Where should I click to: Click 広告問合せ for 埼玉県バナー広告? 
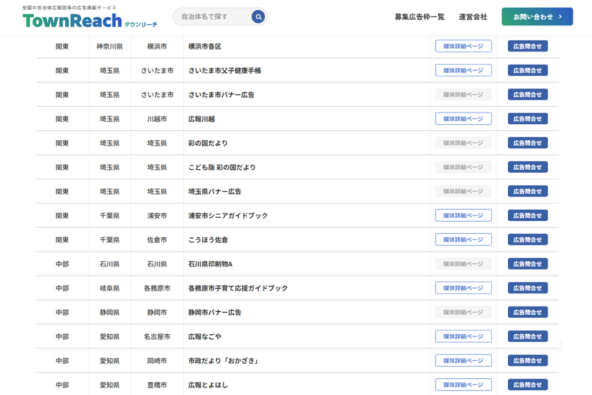(x=527, y=191)
